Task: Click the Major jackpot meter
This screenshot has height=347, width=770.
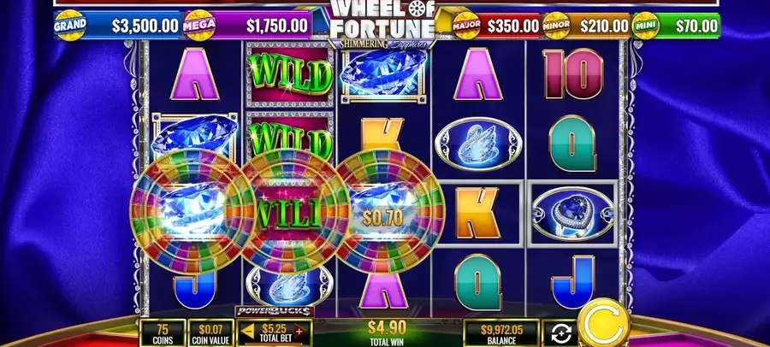Action: point(496,26)
